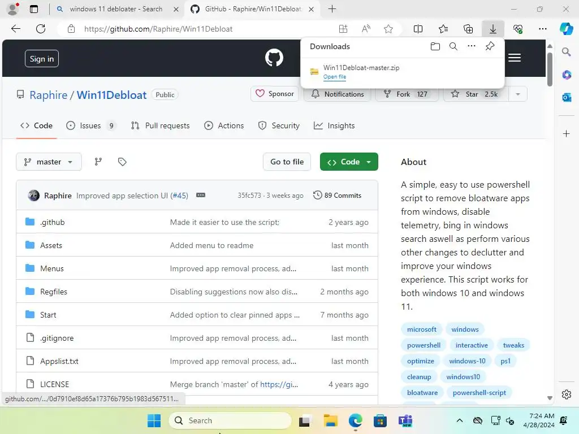This screenshot has width=579, height=434.
Task: Expand the commit message ellipsis
Action: pos(201,195)
